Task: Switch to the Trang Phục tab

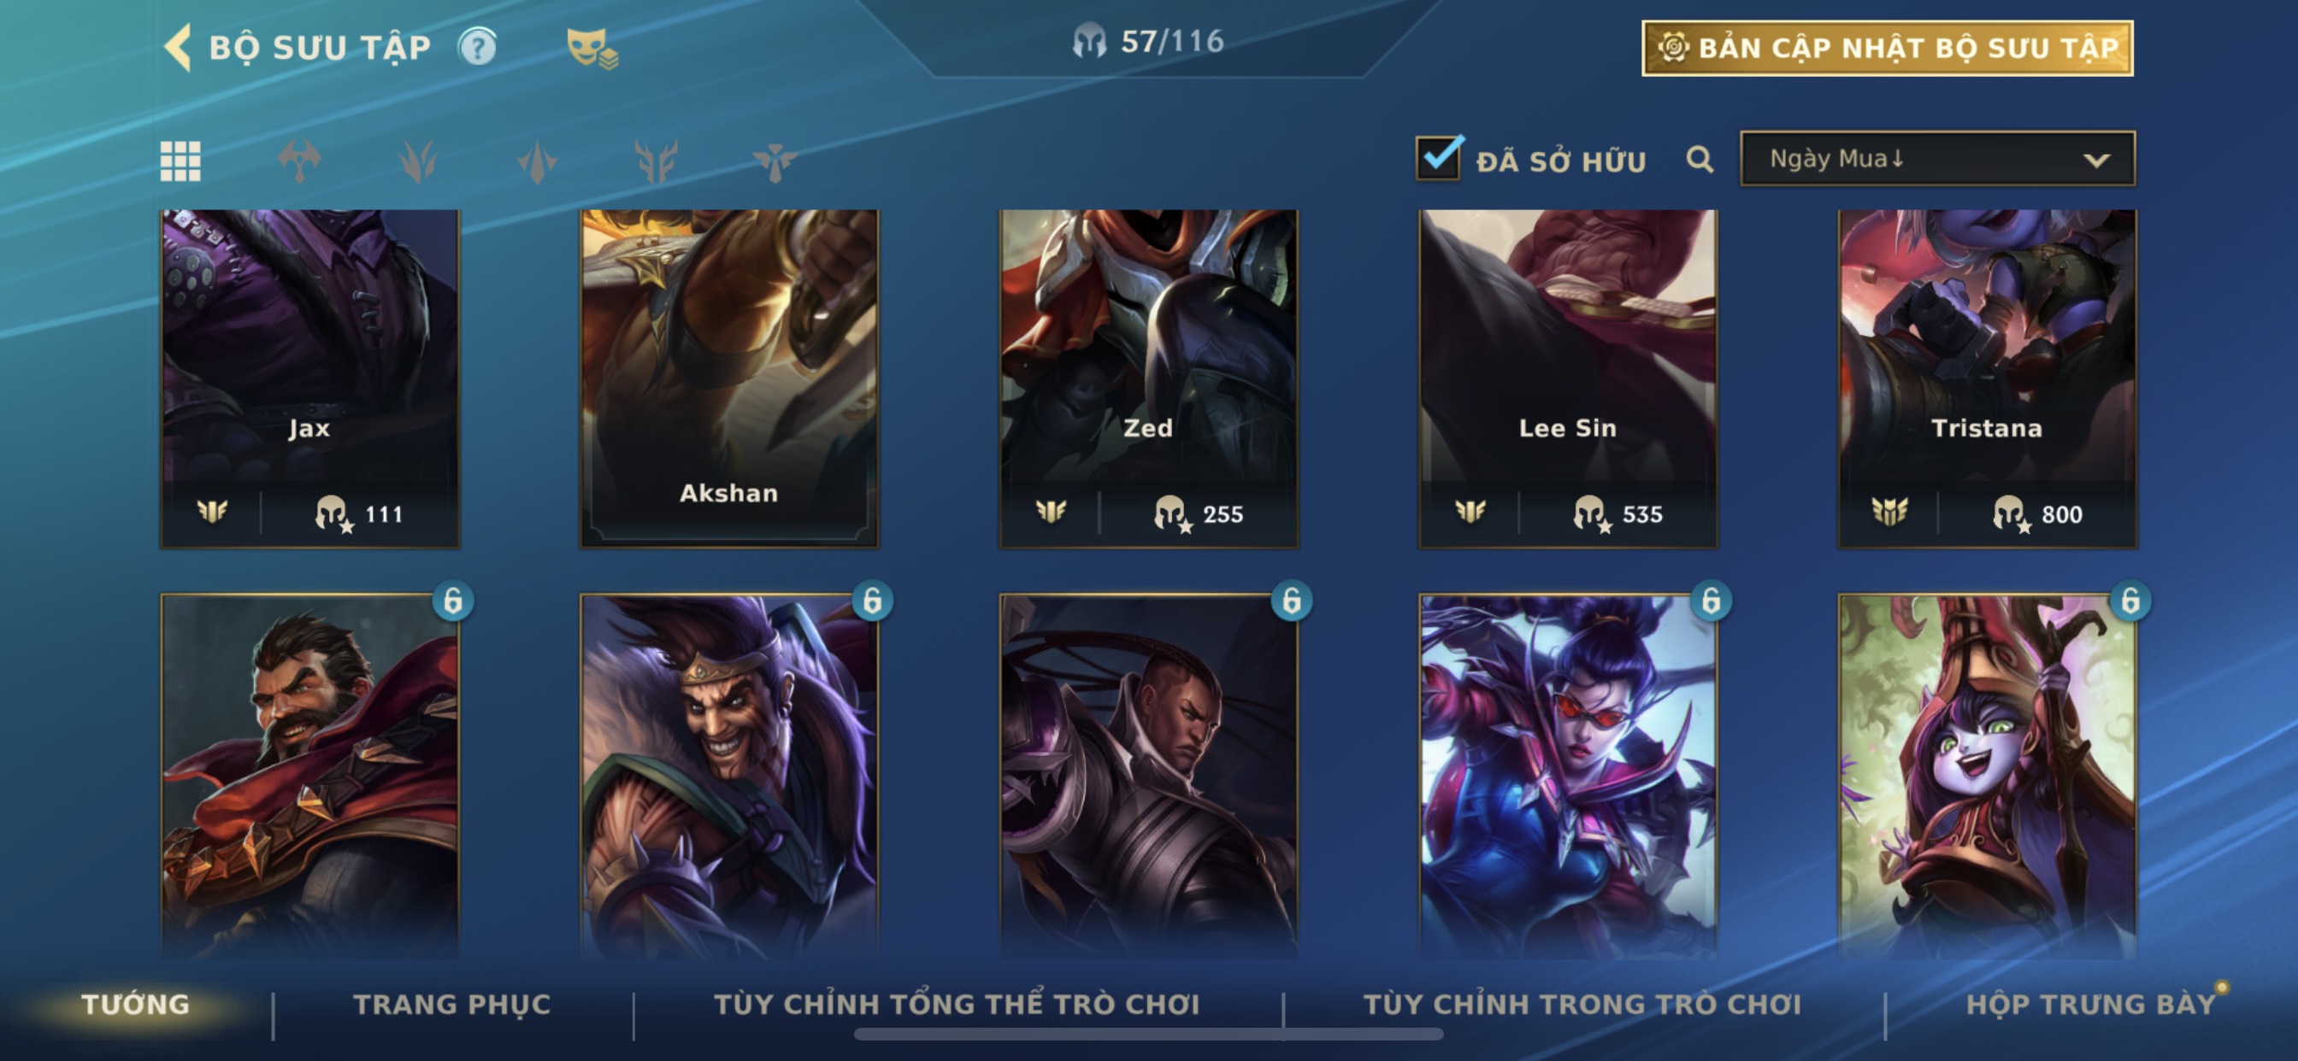Action: pos(452,1004)
